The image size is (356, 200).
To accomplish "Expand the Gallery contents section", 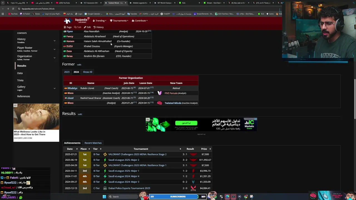I will point(55,88).
